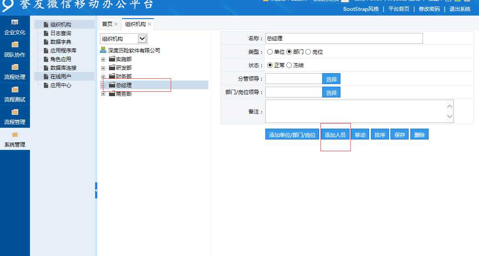The image size is (479, 256).
Task: Click the 实施部 folder icon
Action: pos(112,59)
